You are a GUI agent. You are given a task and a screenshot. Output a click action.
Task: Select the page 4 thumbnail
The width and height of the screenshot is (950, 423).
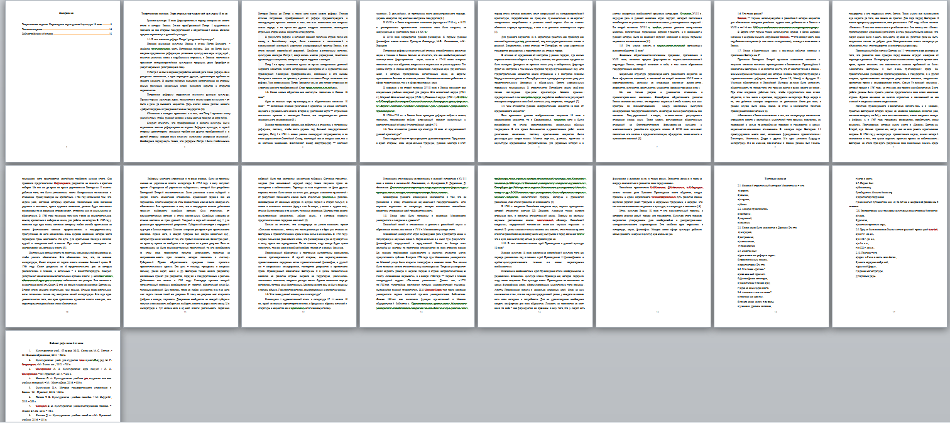(x=417, y=81)
